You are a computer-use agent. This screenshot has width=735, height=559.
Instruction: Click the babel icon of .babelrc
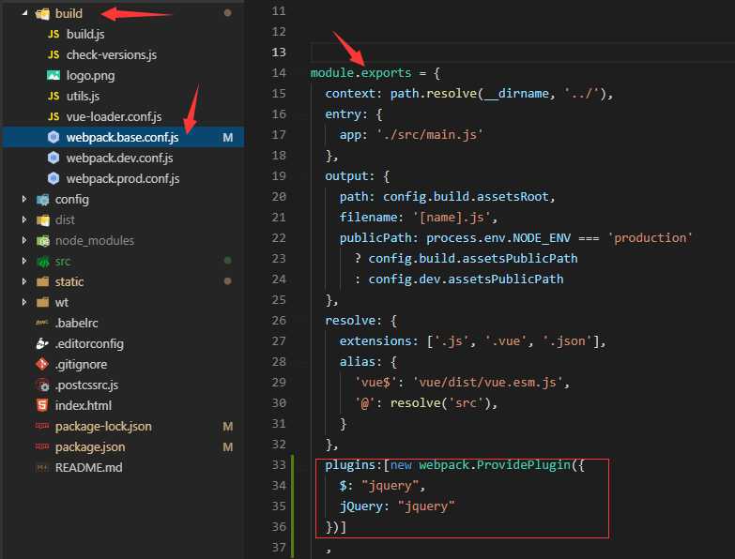42,323
